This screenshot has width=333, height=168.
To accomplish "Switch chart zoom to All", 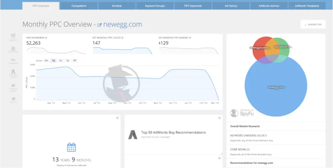I will pos(74,60).
